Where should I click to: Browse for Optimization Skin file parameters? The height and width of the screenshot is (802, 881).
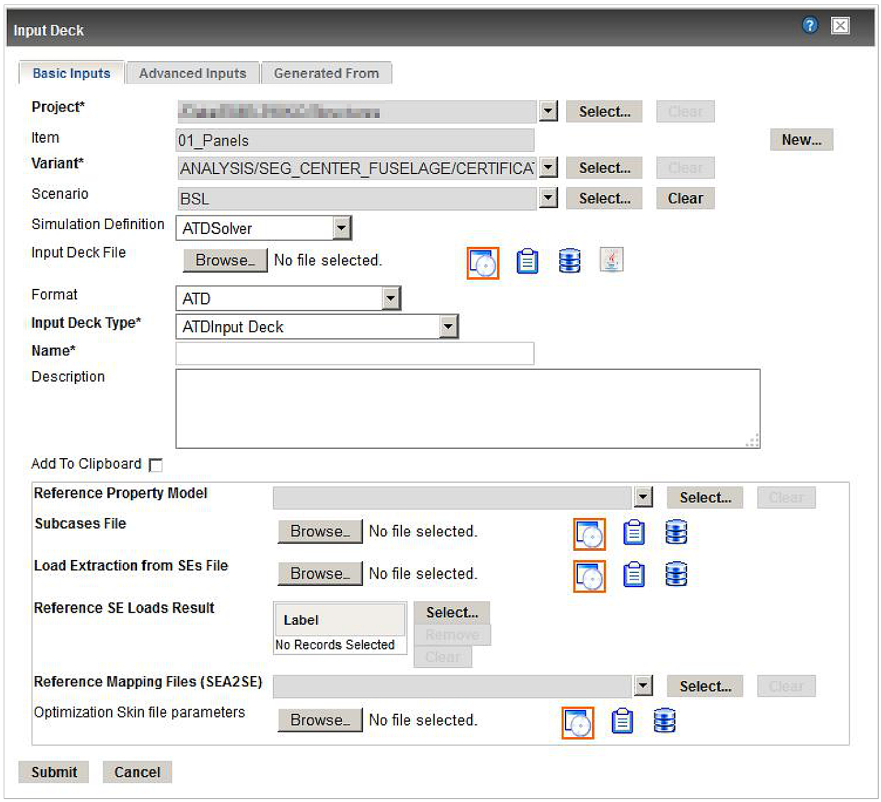(320, 721)
